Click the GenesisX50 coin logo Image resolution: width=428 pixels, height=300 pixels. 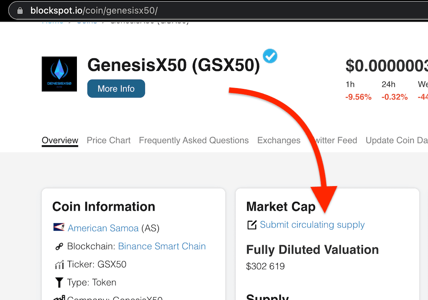tap(59, 74)
